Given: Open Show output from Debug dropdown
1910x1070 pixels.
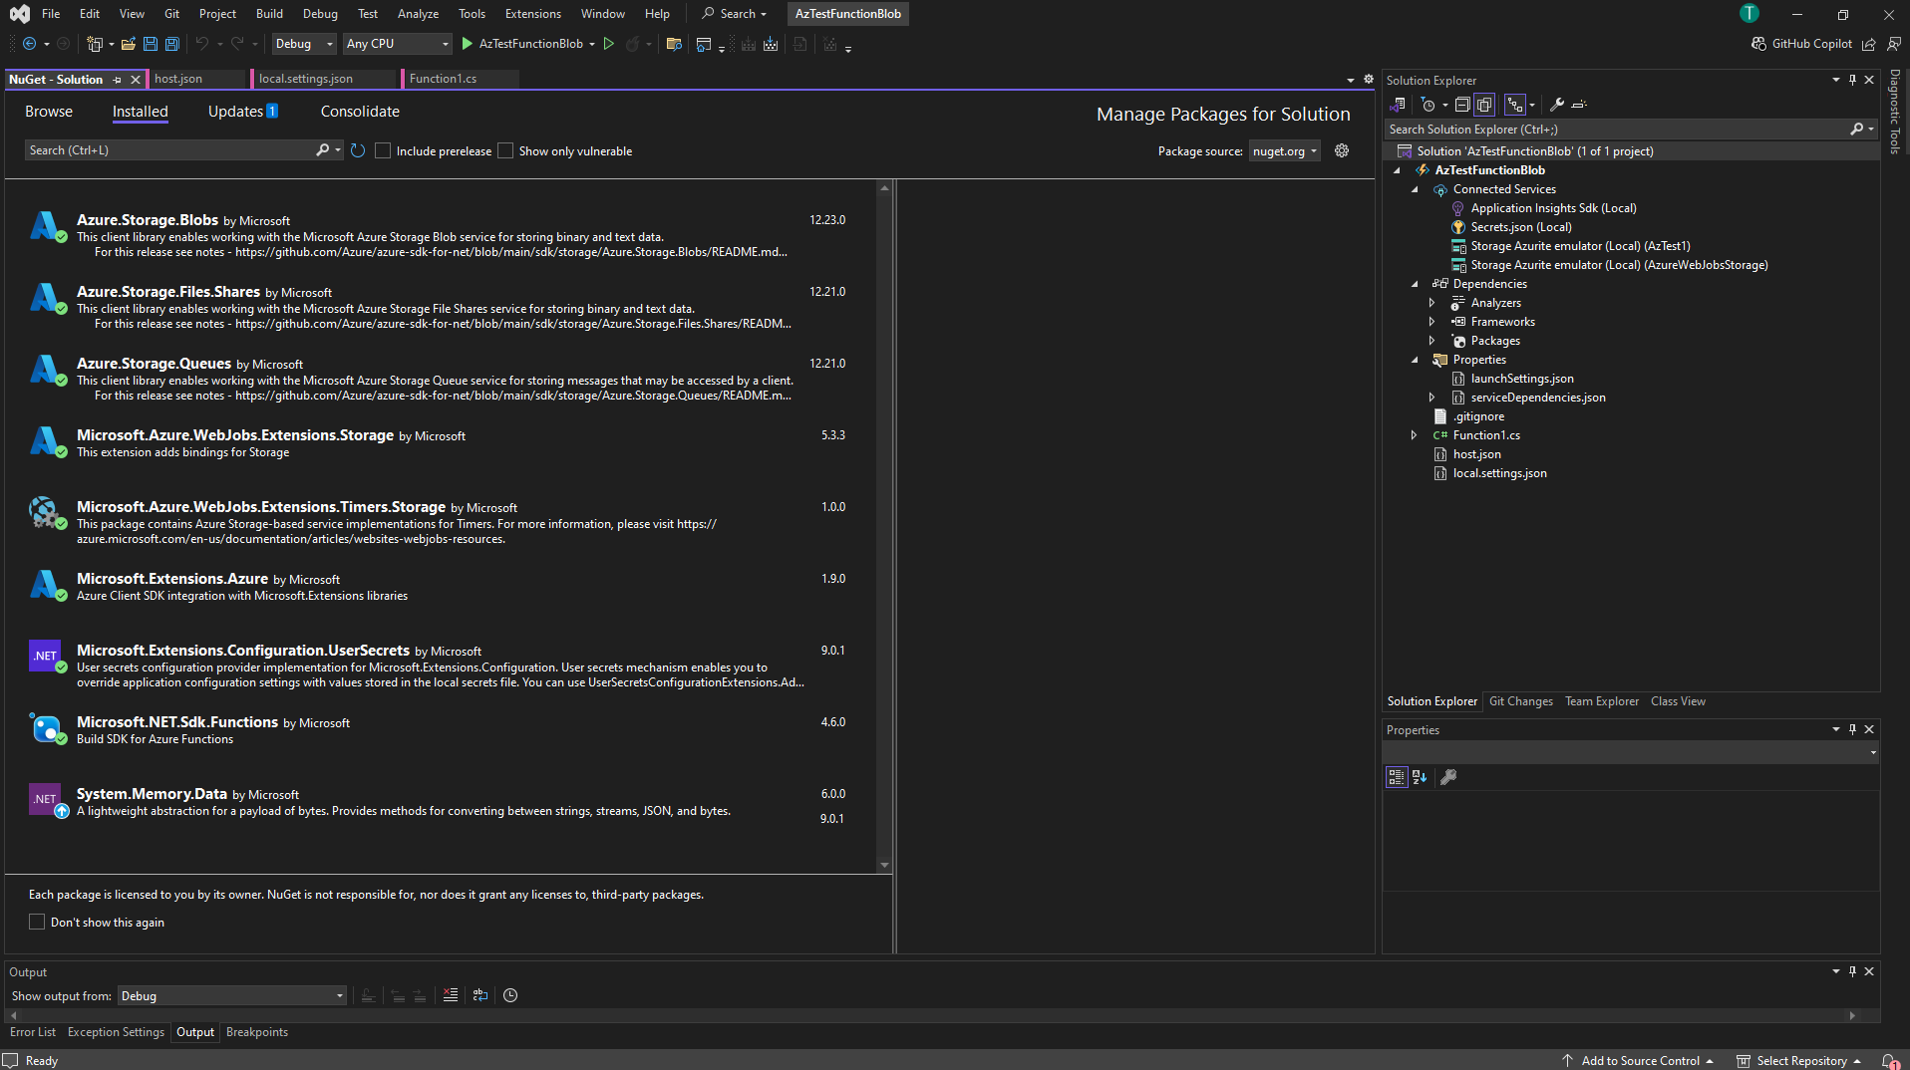Looking at the screenshot, I should pos(232,995).
